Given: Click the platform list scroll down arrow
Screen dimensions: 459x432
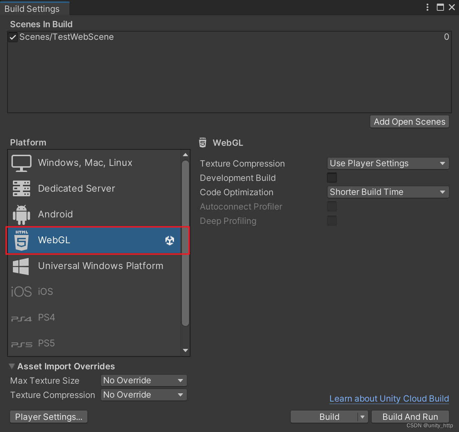Looking at the screenshot, I should click(185, 350).
